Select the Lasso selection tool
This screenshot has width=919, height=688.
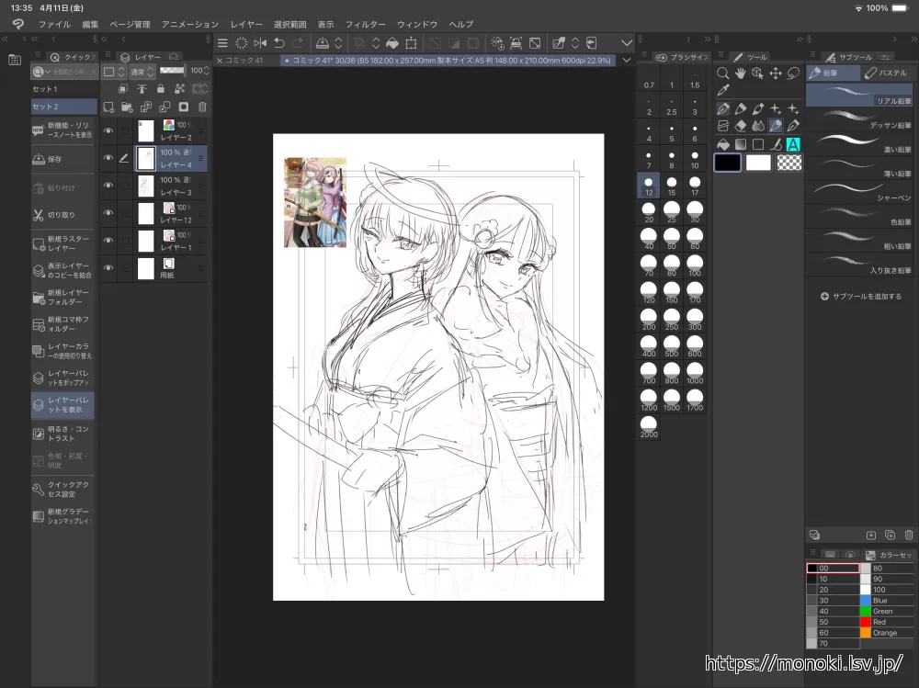(793, 73)
